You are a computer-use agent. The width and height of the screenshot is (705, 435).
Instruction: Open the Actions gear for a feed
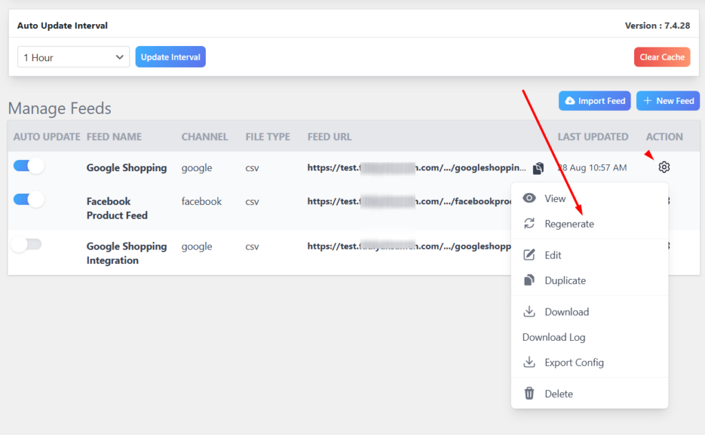[x=663, y=166]
